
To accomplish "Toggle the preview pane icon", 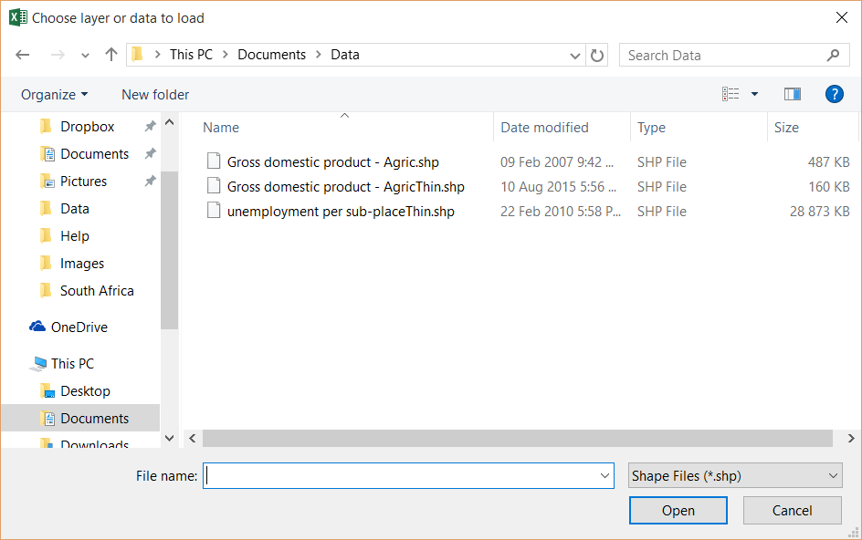I will 792,94.
